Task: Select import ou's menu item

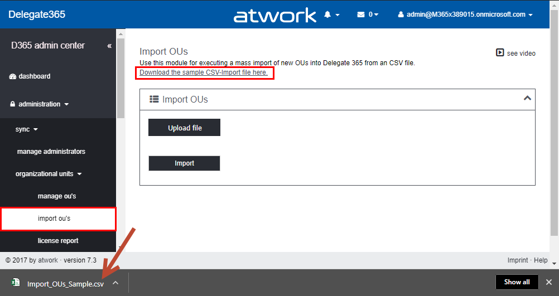Action: [59, 219]
